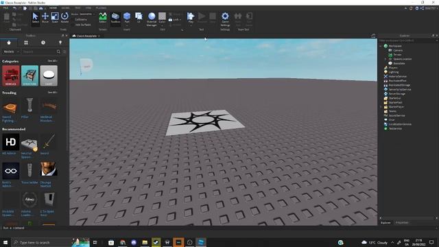
Task: Select the HD Admin model thumbnail
Action: [11, 142]
